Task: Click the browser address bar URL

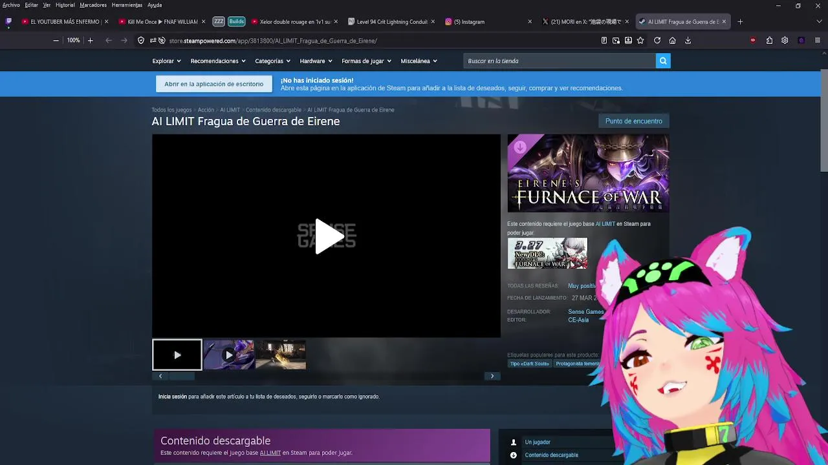Action: [273, 41]
